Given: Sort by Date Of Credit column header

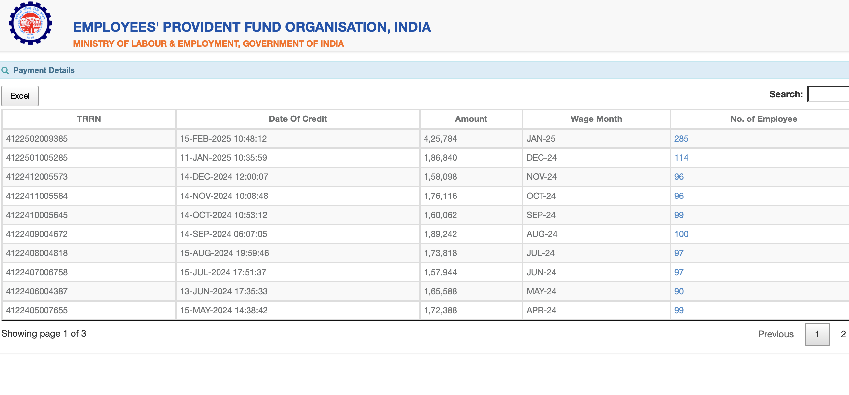Looking at the screenshot, I should [298, 119].
